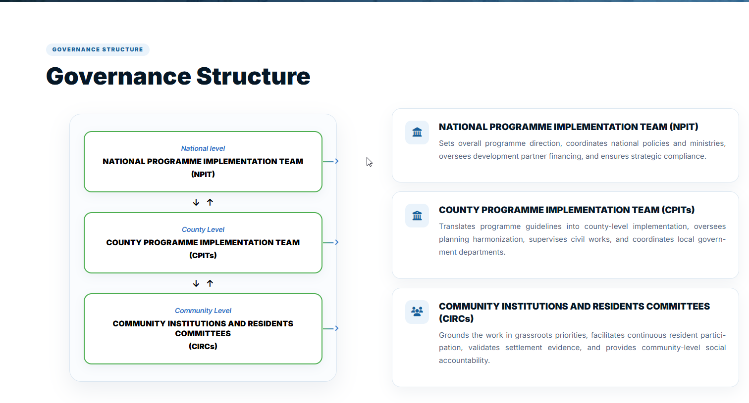Click the '(CIRCs)' abbreviation in the diagram box
This screenshot has height=403, width=749.
pyautogui.click(x=203, y=346)
